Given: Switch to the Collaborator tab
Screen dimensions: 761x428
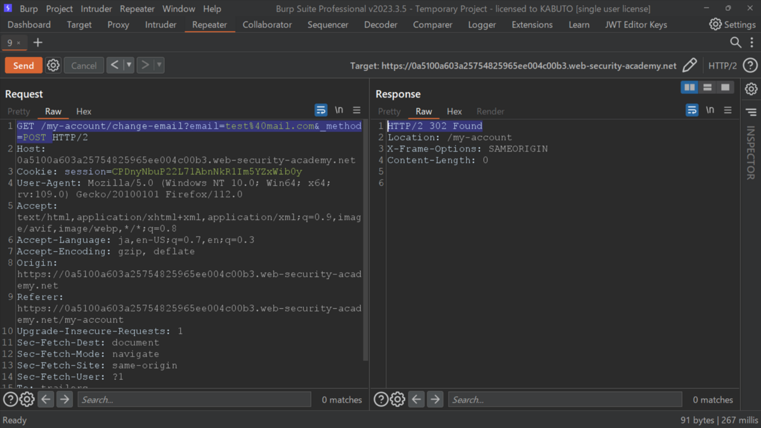Looking at the screenshot, I should (x=267, y=25).
